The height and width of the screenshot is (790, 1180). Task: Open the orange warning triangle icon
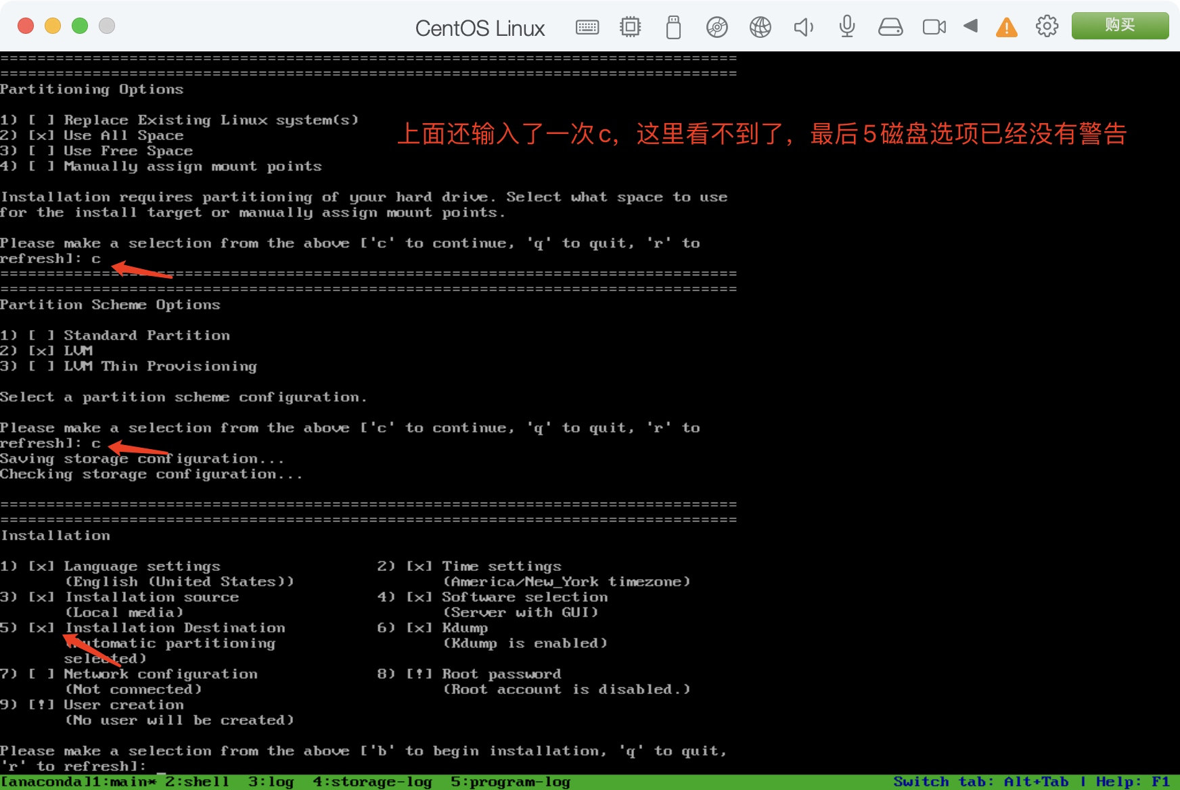coord(1007,27)
